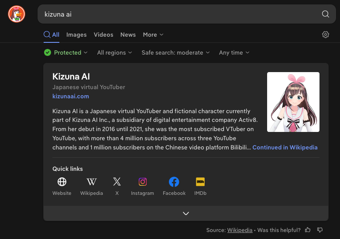This screenshot has height=239, width=340.
Task: Open the Wikipedia source link
Action: 240,230
